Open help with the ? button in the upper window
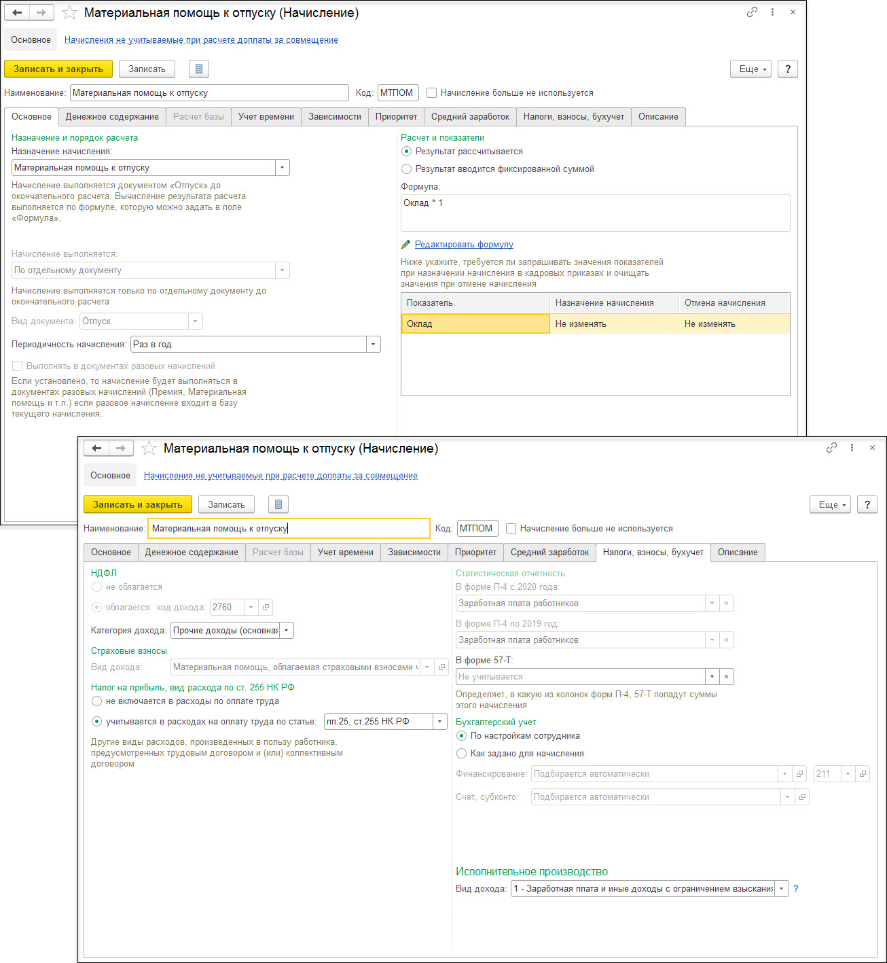The width and height of the screenshot is (887, 963). pyautogui.click(x=788, y=69)
